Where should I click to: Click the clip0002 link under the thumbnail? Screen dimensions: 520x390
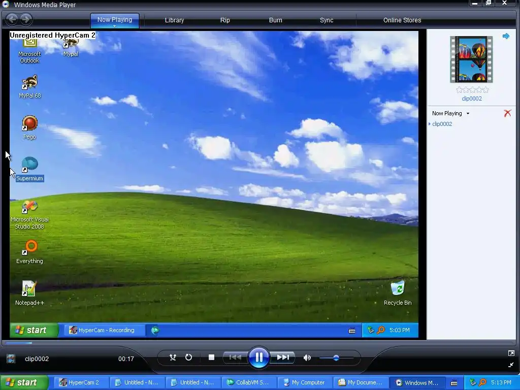[x=472, y=99]
